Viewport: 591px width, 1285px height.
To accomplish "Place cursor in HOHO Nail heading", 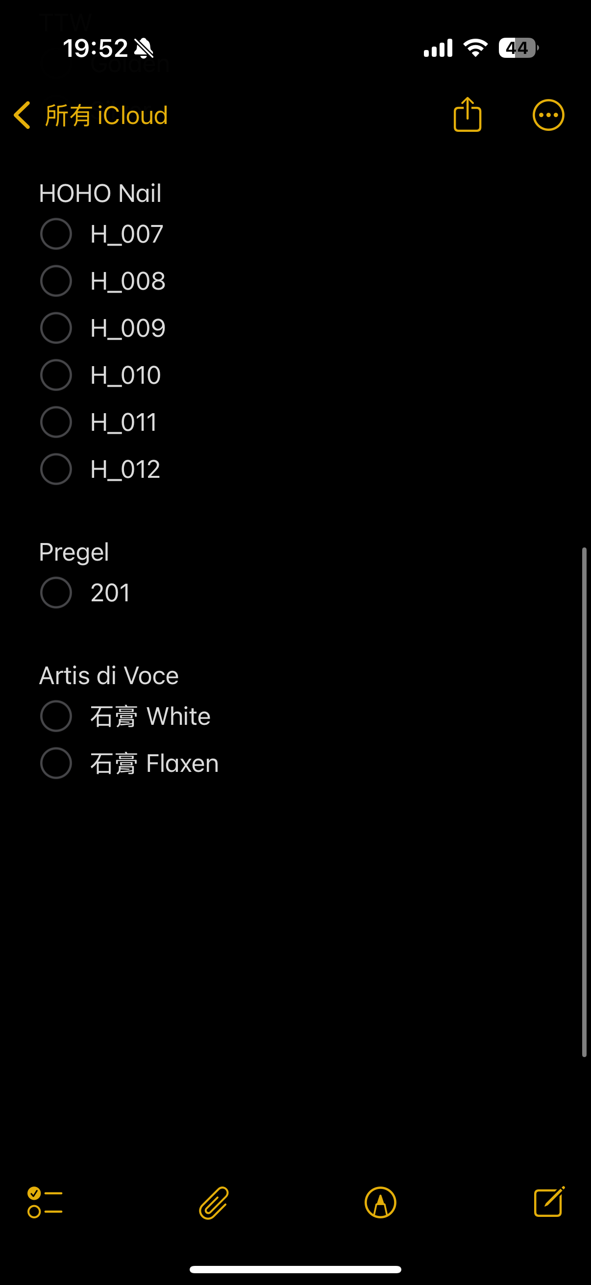I will pyautogui.click(x=100, y=193).
